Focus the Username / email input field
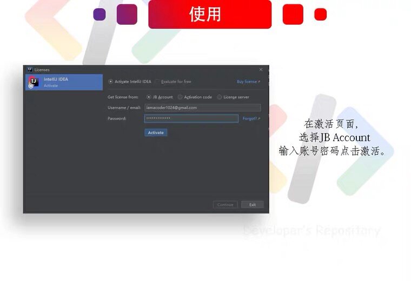The image size is (411, 281). point(203,108)
